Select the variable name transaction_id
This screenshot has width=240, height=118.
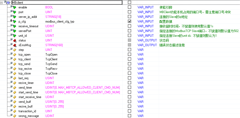point(27,111)
